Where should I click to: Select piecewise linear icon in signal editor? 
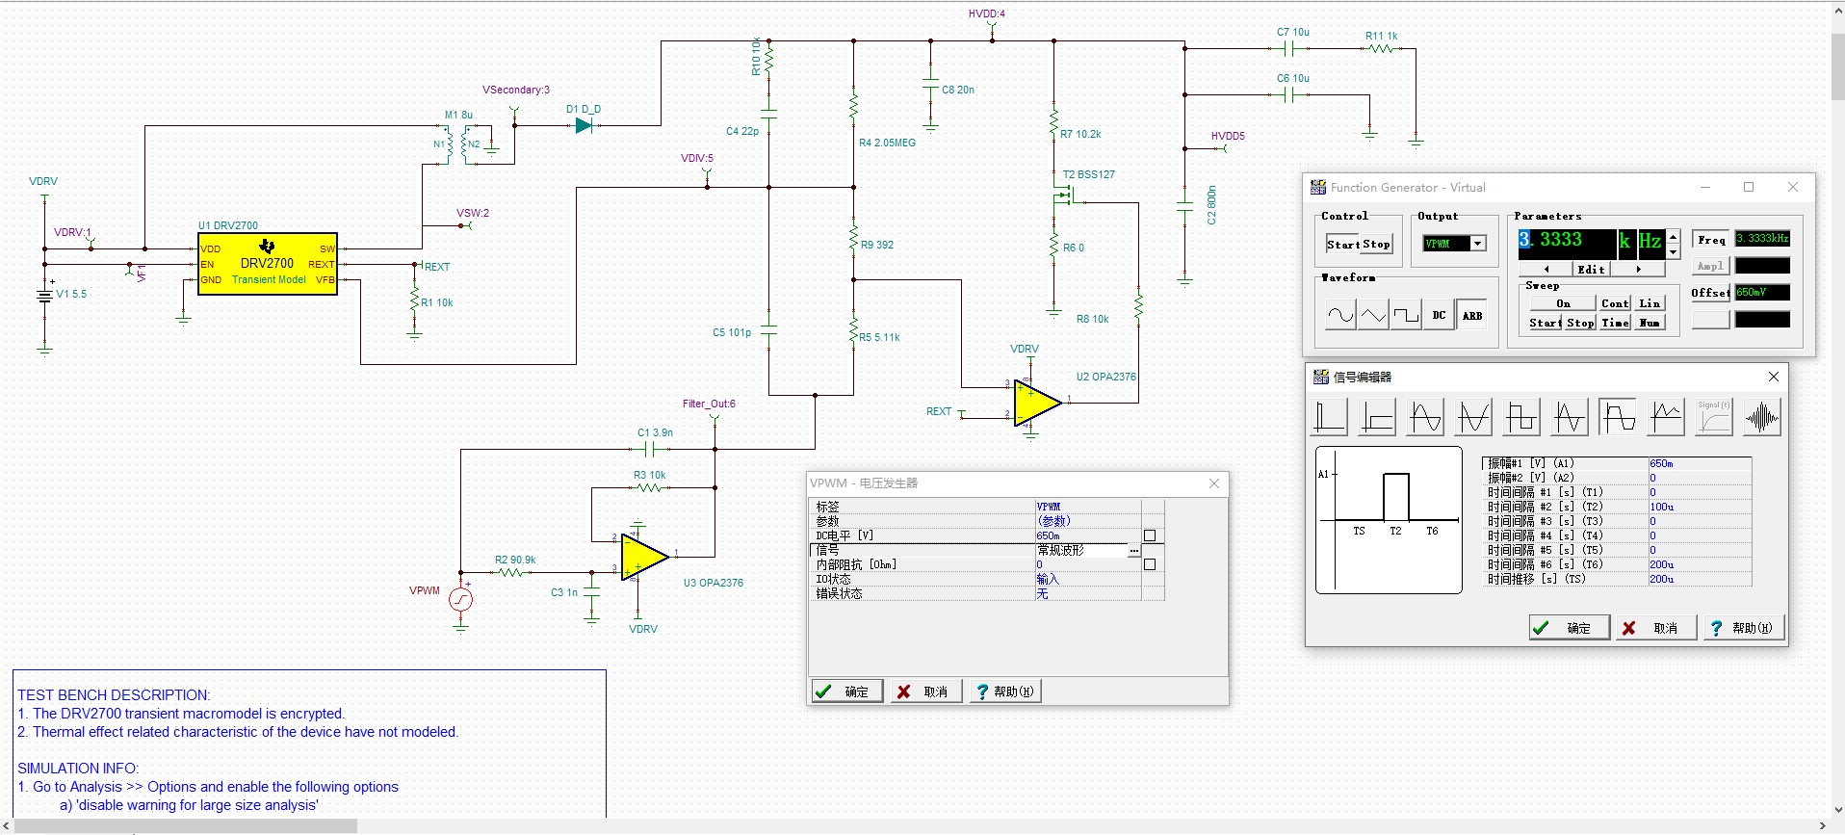[x=1666, y=417]
